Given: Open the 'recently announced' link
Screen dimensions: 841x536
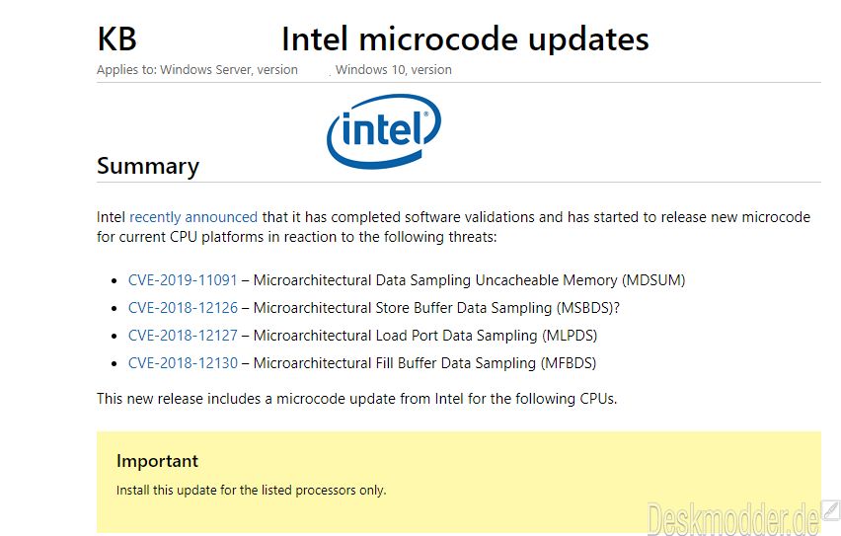Looking at the screenshot, I should [193, 217].
